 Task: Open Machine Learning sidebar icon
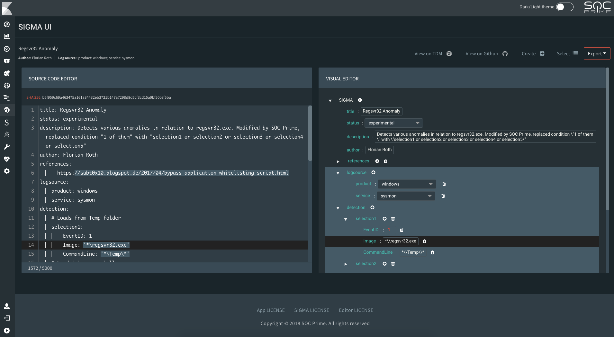pyautogui.click(x=7, y=86)
